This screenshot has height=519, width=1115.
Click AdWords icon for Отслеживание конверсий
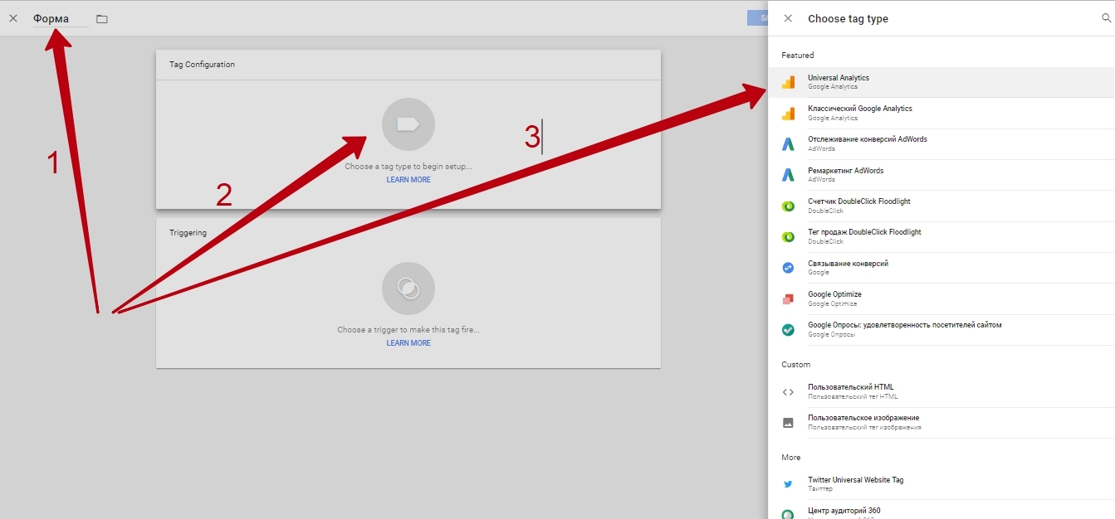[x=788, y=144]
